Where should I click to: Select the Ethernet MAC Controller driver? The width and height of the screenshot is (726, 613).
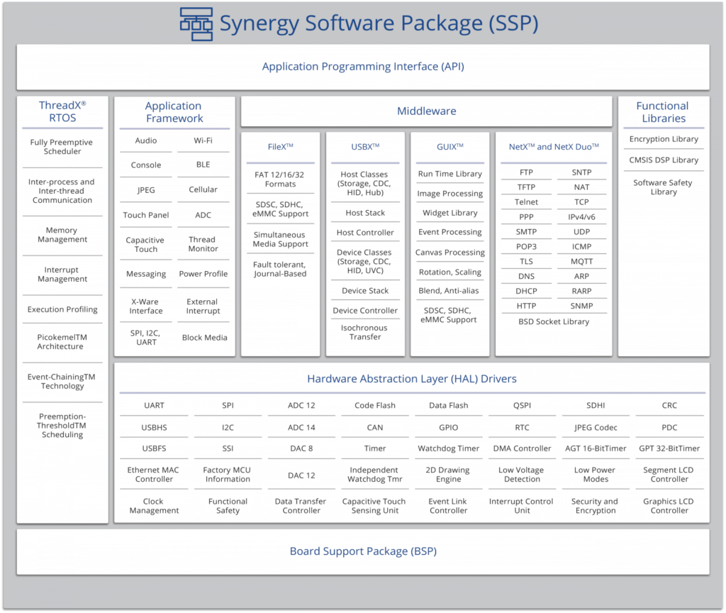[154, 474]
